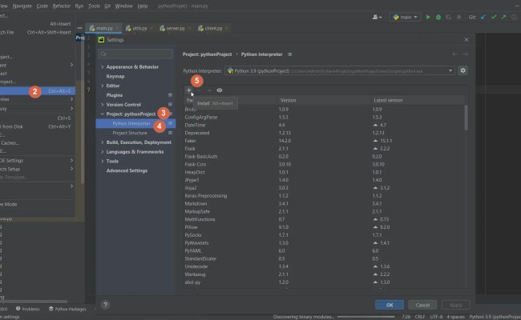The width and height of the screenshot is (521, 320).
Task: Click the upgrade arrow in the Pillow row
Action: [x=375, y=227]
